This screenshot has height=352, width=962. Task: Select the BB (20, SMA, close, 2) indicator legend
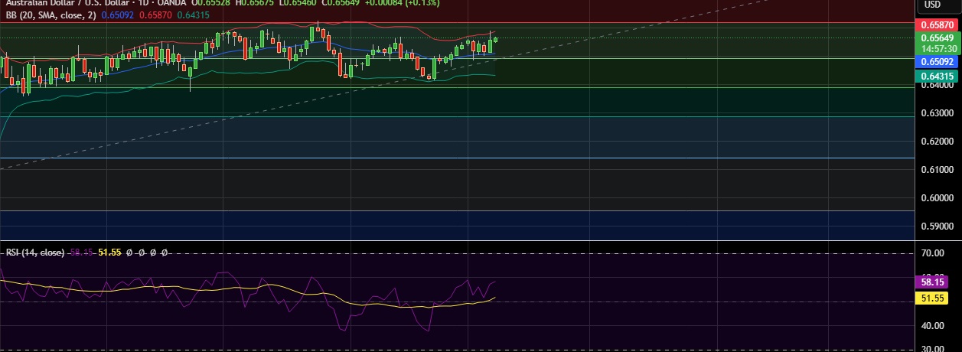[51, 14]
